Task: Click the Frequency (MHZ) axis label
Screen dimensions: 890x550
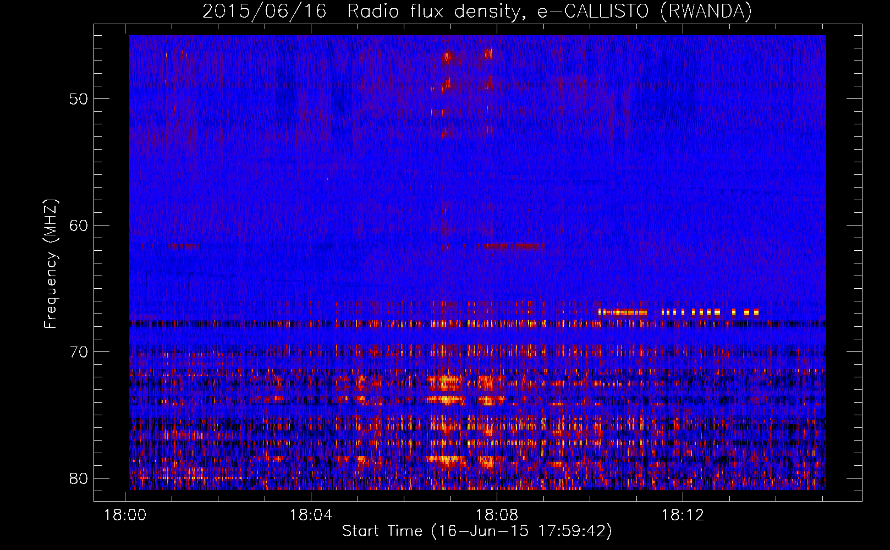Action: click(x=51, y=264)
